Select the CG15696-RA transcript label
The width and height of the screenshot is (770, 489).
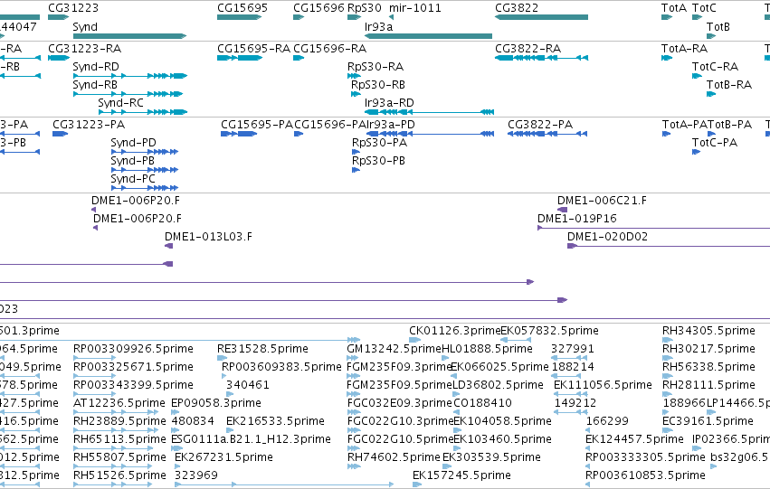coord(330,49)
